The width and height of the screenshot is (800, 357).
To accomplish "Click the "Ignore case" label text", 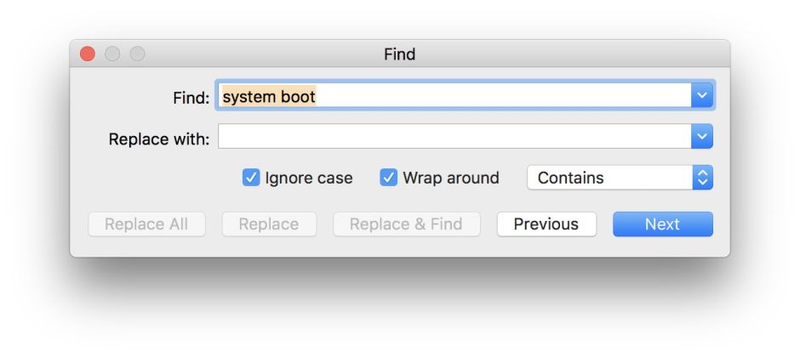I will (309, 178).
